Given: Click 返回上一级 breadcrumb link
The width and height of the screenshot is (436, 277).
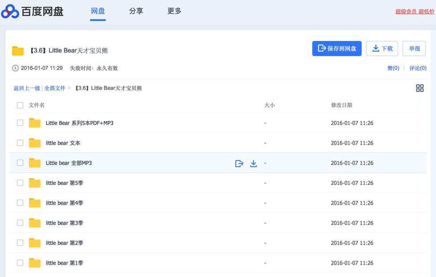Looking at the screenshot, I should coord(27,88).
